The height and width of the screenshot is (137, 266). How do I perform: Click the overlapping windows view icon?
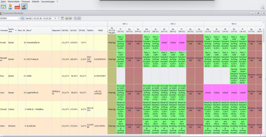pyautogui.click(x=75, y=18)
